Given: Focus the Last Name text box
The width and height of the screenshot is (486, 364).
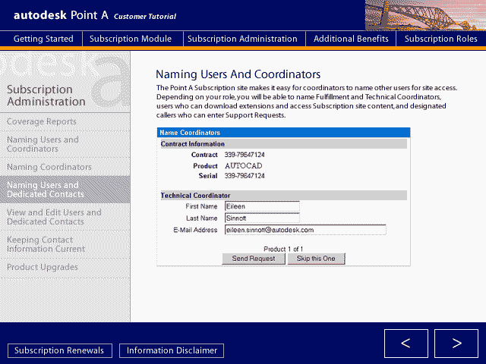Looking at the screenshot, I should (x=262, y=218).
